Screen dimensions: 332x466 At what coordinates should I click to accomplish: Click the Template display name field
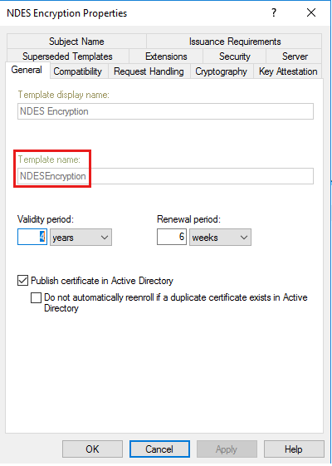[x=165, y=111]
